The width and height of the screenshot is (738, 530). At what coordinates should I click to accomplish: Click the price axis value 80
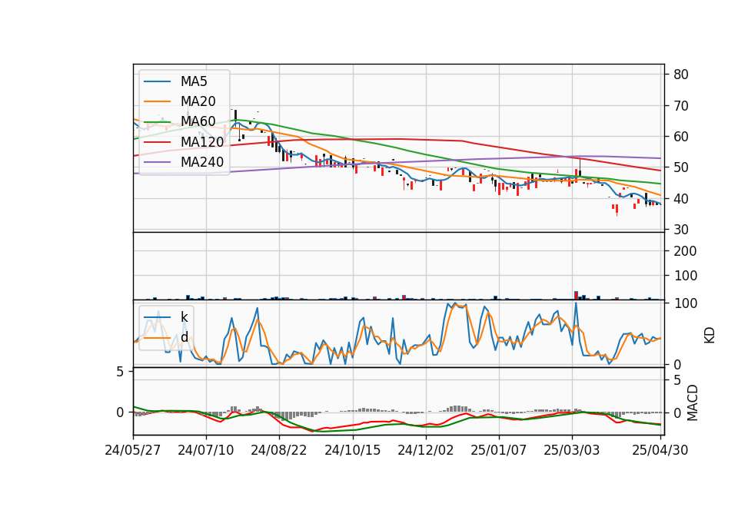[680, 75]
